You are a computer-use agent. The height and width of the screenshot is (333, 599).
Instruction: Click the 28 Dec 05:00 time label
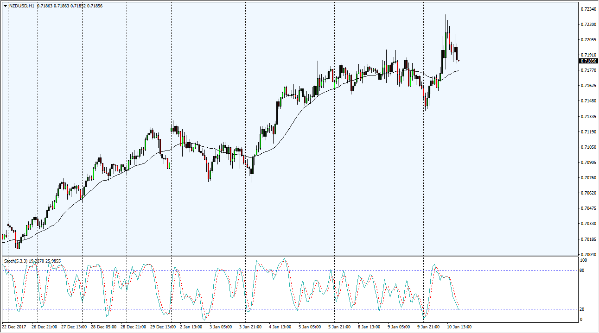(x=104, y=327)
